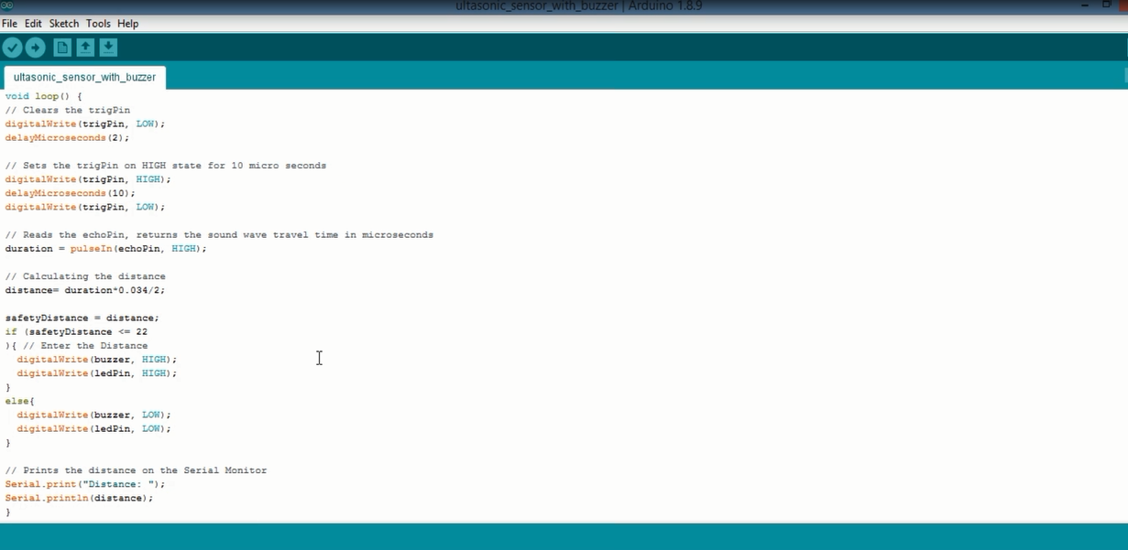Click the Upload arrow icon
1128x550 pixels.
pyautogui.click(x=36, y=48)
